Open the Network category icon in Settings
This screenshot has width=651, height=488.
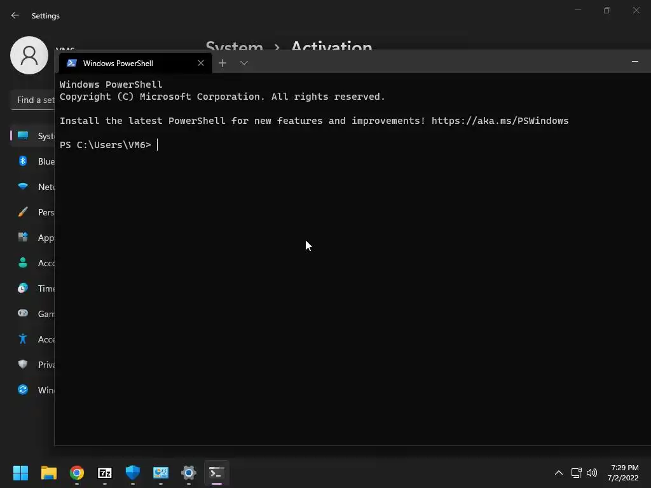(x=23, y=186)
